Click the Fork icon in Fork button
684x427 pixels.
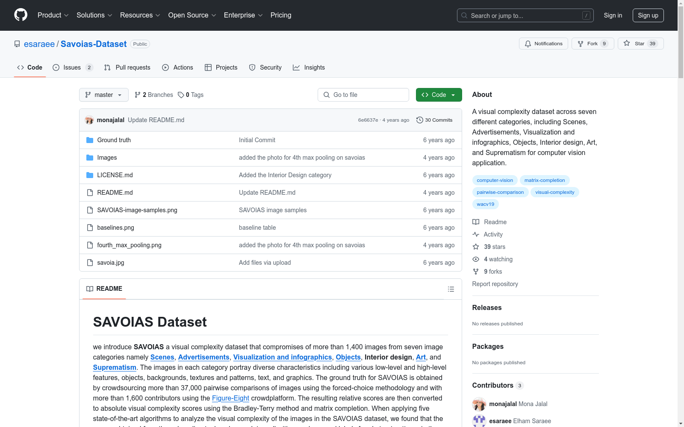click(580, 44)
